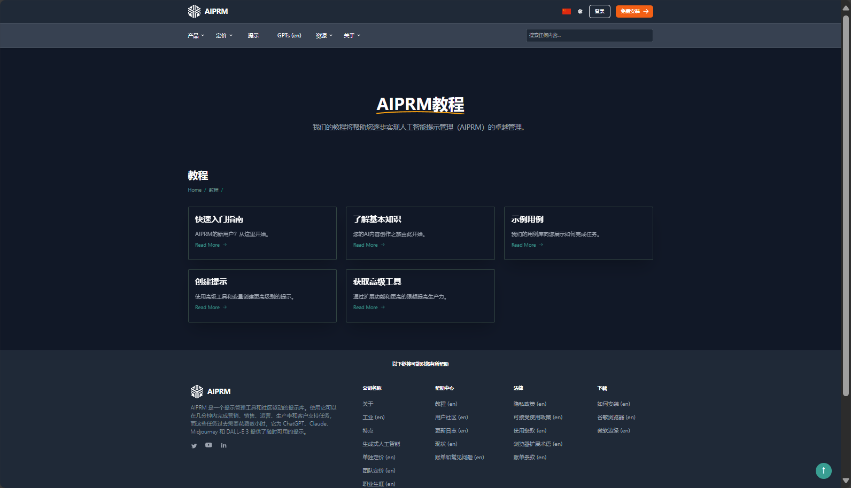Click the 教程 breadcrumb link
Image resolution: width=851 pixels, height=488 pixels.
point(213,190)
